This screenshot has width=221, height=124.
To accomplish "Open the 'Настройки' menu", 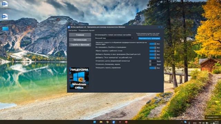I will point(73,30).
